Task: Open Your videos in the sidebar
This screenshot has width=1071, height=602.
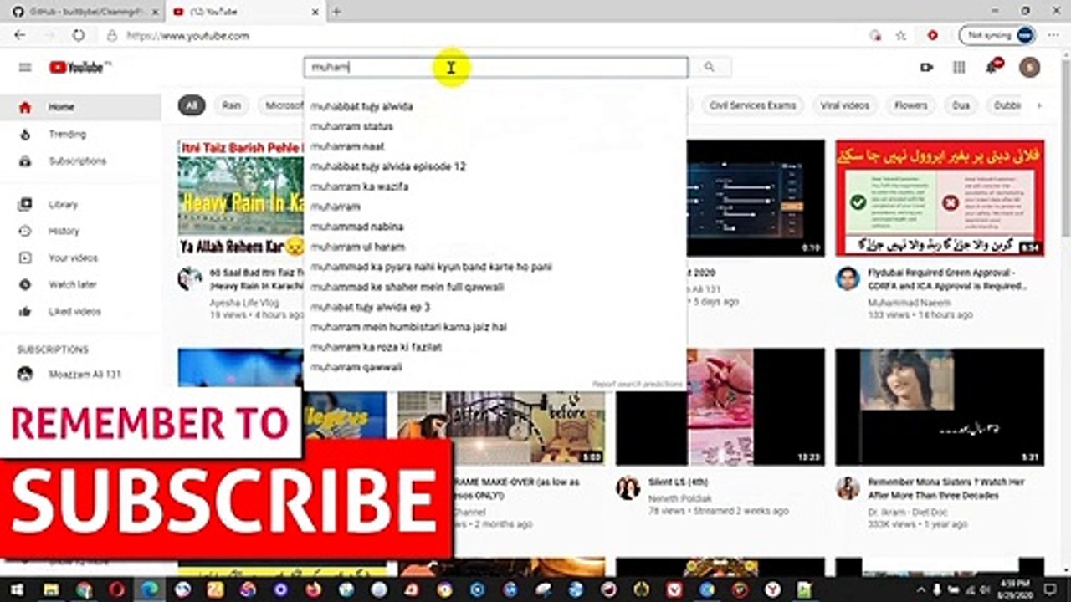Action: (80, 258)
